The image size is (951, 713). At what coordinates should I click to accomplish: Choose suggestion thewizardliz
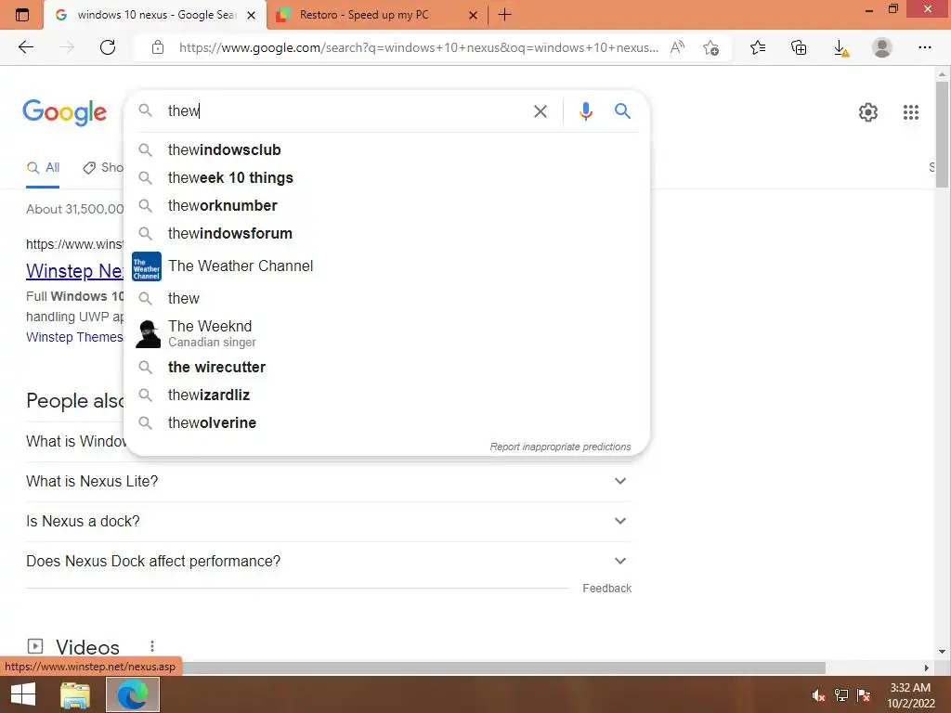(x=386, y=395)
